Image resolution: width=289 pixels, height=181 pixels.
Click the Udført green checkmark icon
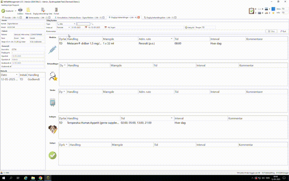[x=52, y=155]
